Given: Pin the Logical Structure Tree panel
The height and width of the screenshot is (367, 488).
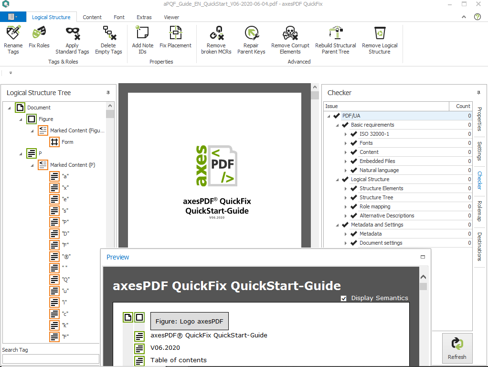Looking at the screenshot, I should [108, 93].
